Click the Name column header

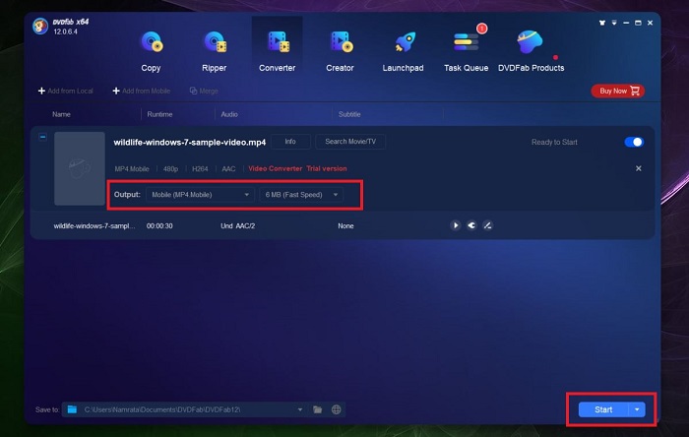61,114
